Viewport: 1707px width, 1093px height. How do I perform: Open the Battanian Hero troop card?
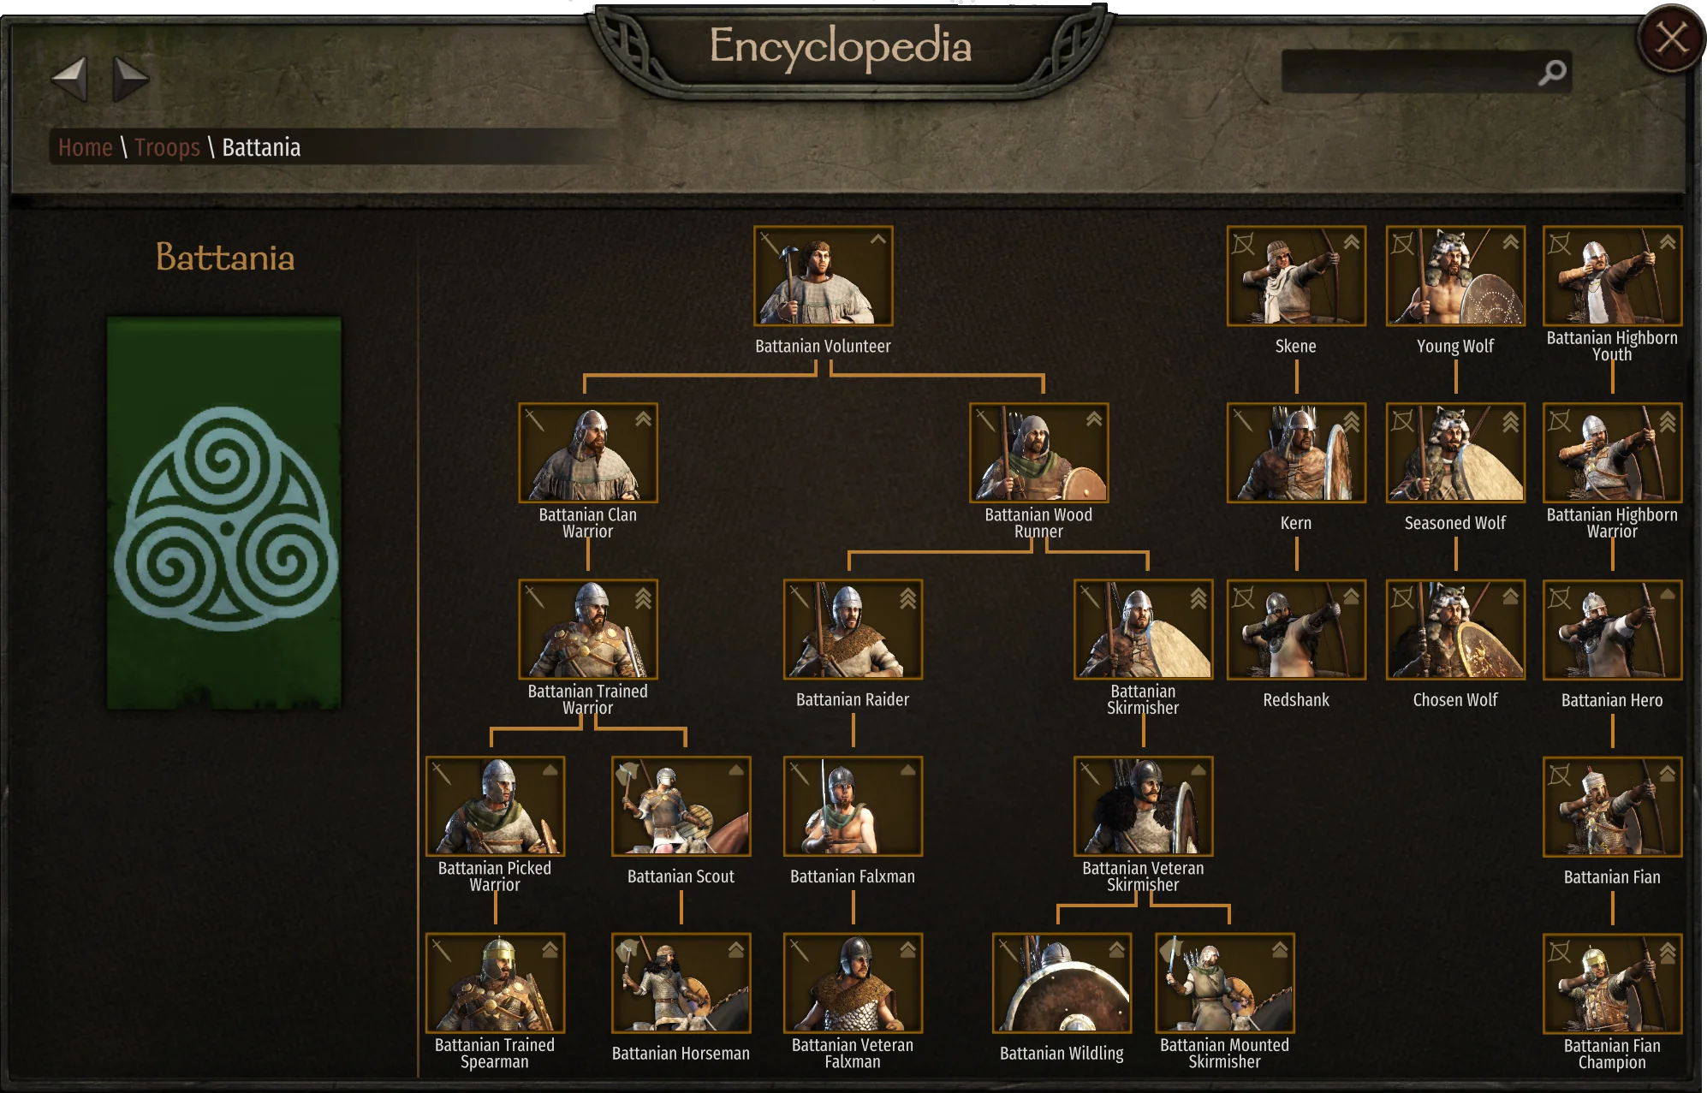click(1612, 630)
